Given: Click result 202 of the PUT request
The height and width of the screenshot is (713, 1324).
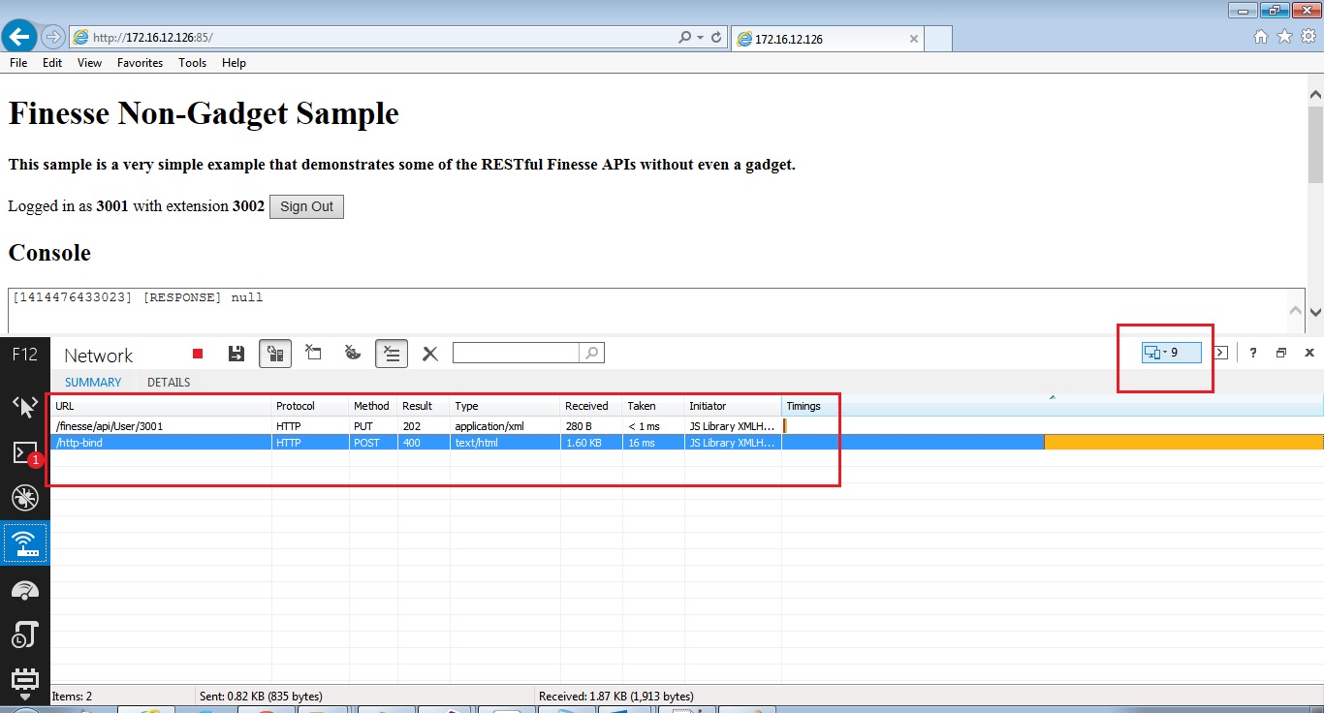Looking at the screenshot, I should coord(412,425).
